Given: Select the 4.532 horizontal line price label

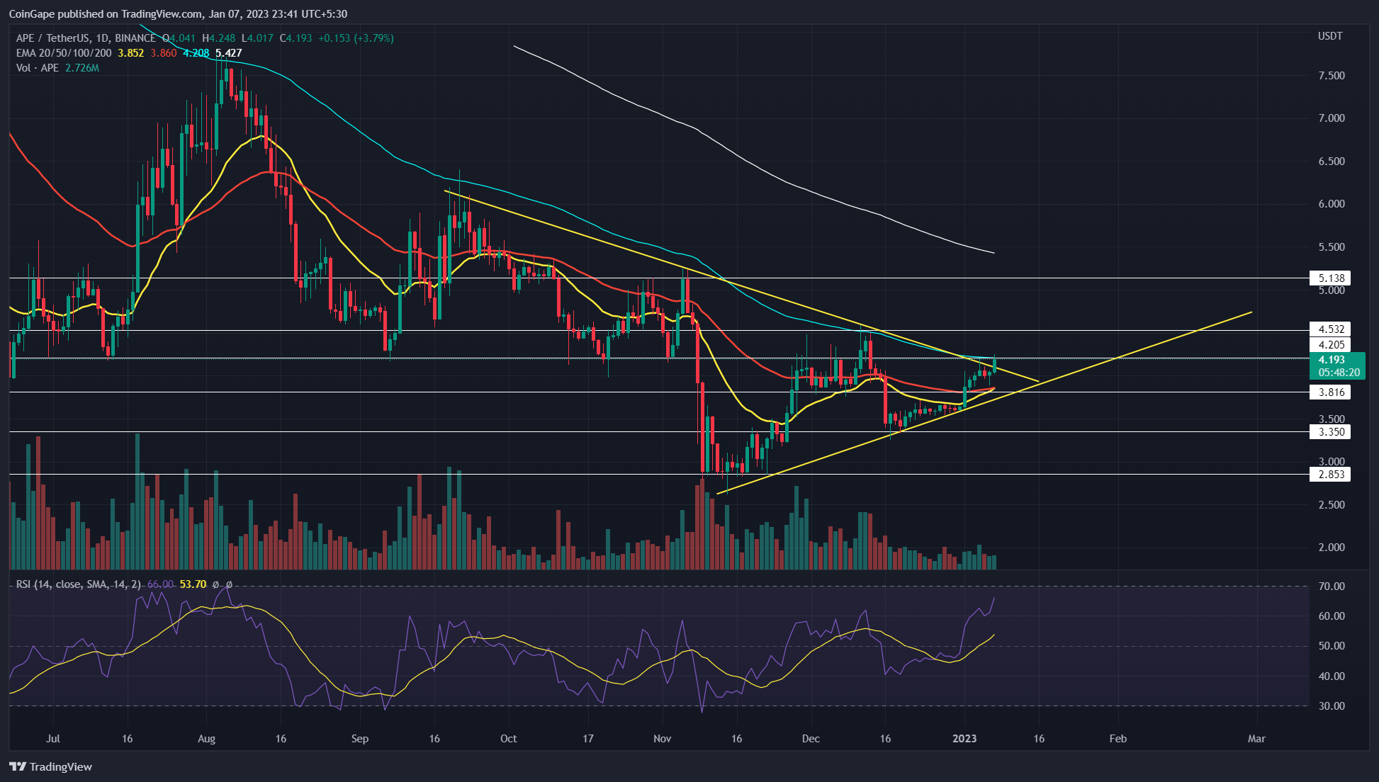Looking at the screenshot, I should [1330, 329].
